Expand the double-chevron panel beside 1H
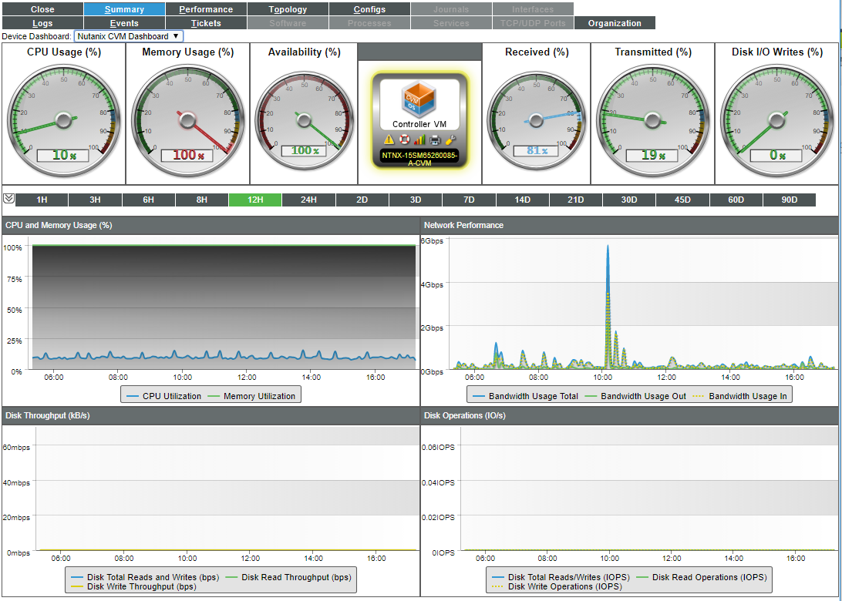The image size is (842, 601). [x=8, y=199]
